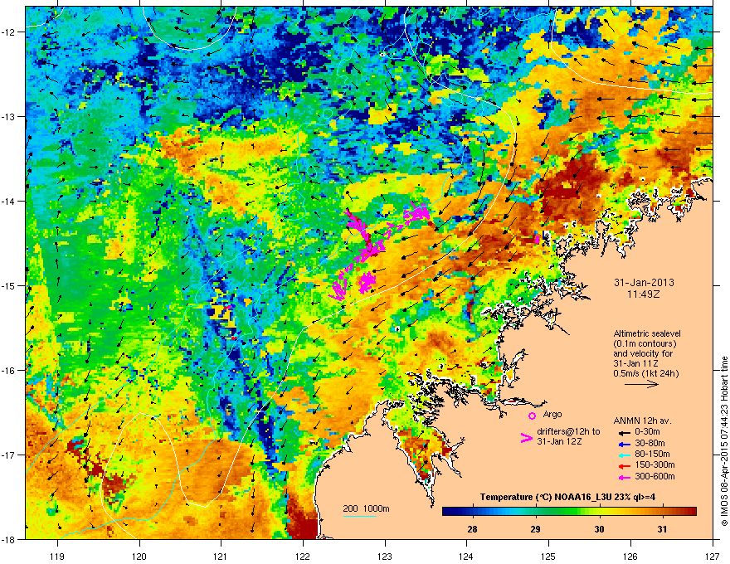Image resolution: width=730 pixels, height=564 pixels.
Task: Click the longitude axis label 119
Action: (x=57, y=556)
